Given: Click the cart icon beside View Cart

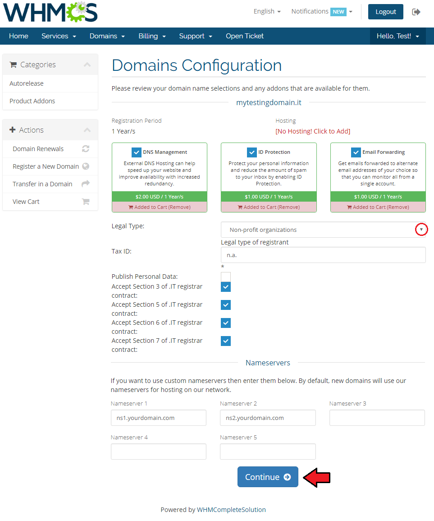Looking at the screenshot, I should (x=86, y=201).
